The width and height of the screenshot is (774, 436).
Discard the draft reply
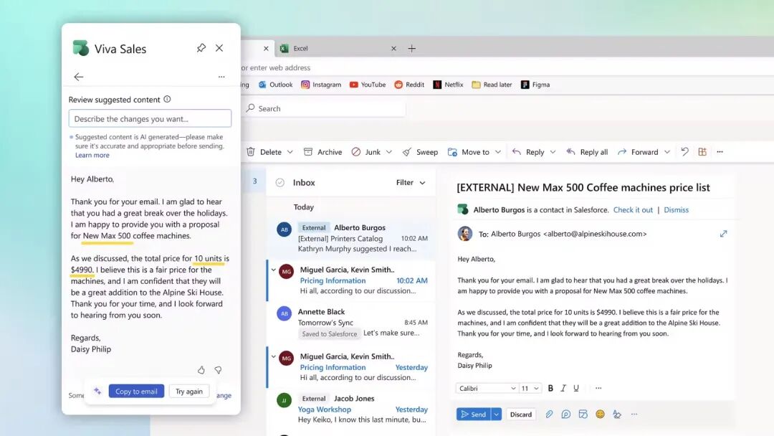click(521, 414)
